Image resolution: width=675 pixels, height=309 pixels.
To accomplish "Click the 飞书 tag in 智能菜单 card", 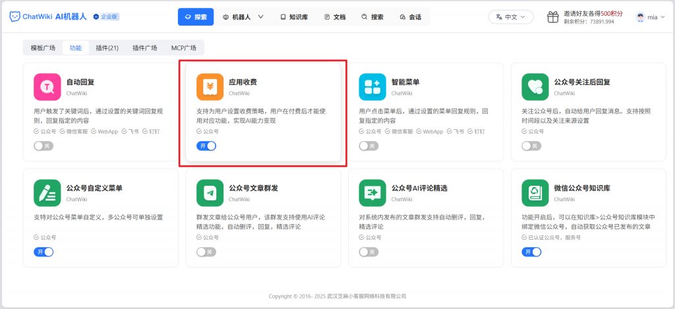I will pos(455,131).
